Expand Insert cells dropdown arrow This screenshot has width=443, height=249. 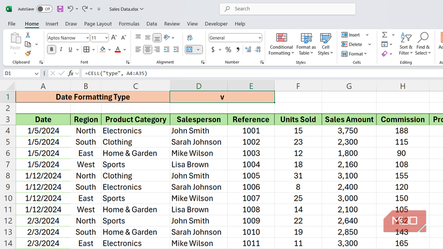coord(367,35)
